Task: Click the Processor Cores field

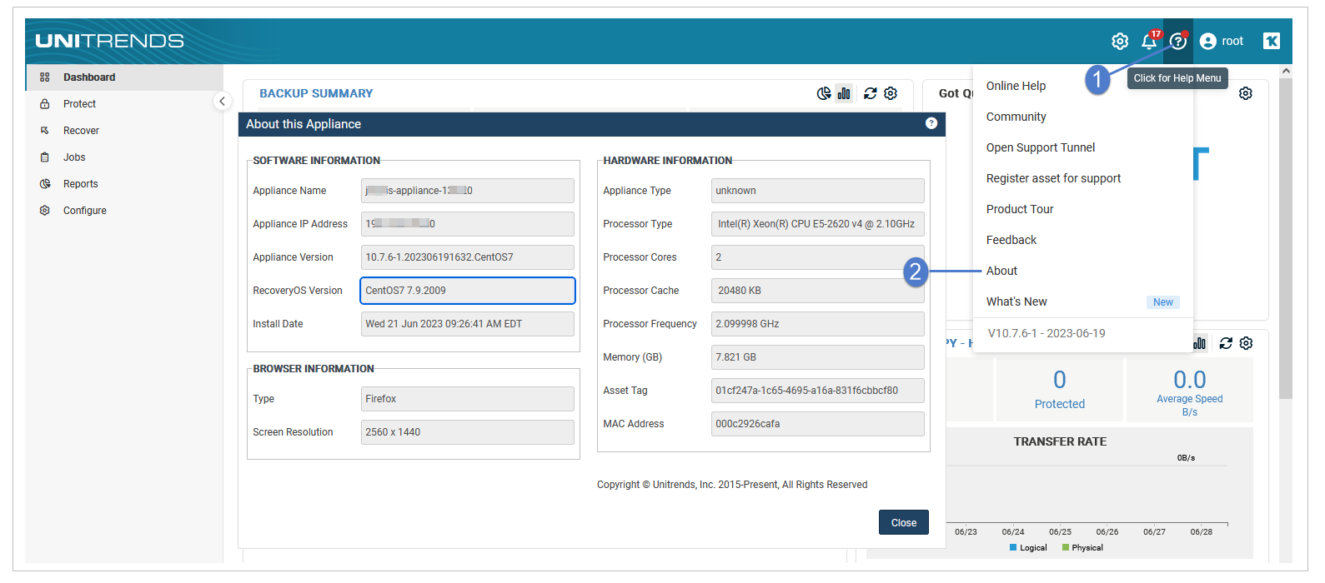Action: 818,257
